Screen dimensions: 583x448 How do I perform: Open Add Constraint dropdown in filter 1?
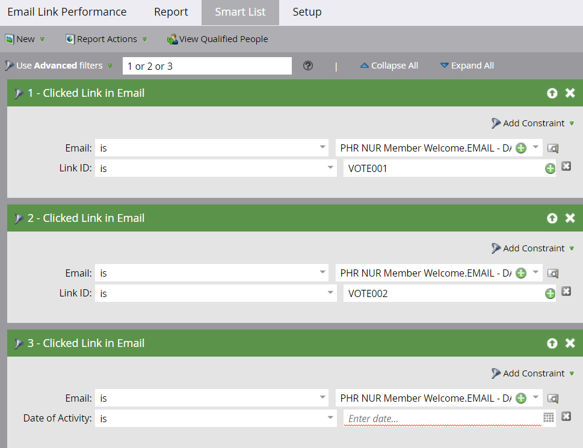[x=532, y=123]
